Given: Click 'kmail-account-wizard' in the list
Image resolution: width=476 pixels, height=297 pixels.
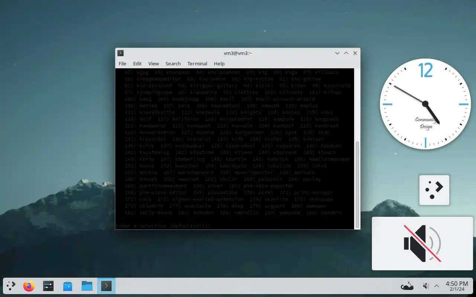Looking at the screenshot, I should [x=285, y=99].
